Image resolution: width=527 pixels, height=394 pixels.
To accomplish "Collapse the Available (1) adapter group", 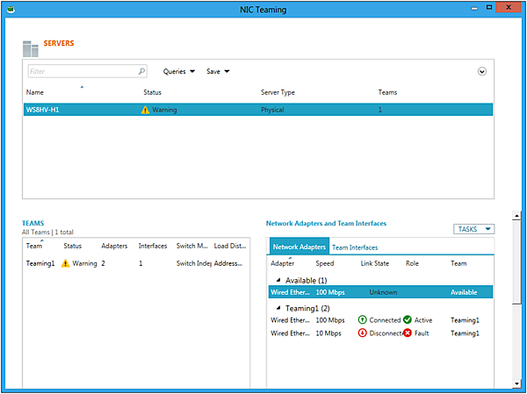I will point(277,280).
